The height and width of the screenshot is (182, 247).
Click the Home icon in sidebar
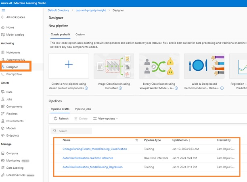(x=3, y=27)
